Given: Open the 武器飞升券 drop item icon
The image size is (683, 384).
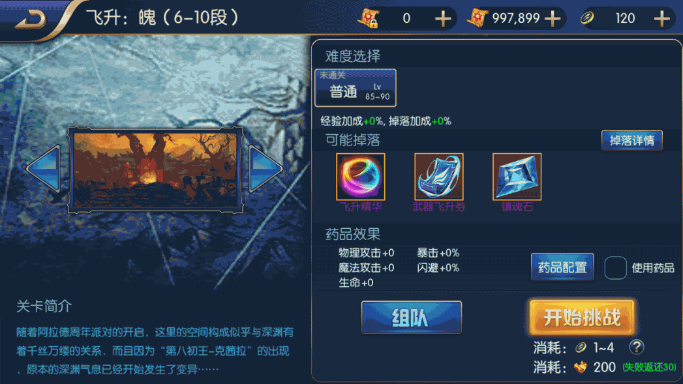Looking at the screenshot, I should coord(438,177).
